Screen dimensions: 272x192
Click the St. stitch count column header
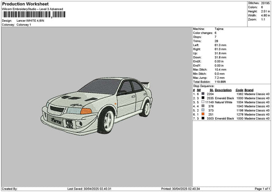pyautogui.click(x=211, y=90)
